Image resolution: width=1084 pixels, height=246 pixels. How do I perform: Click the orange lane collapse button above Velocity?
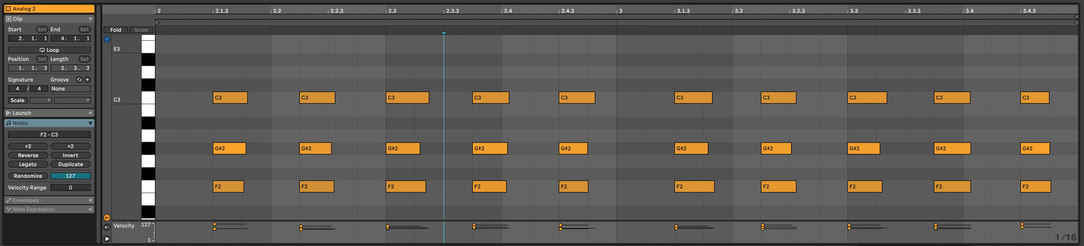click(x=107, y=217)
